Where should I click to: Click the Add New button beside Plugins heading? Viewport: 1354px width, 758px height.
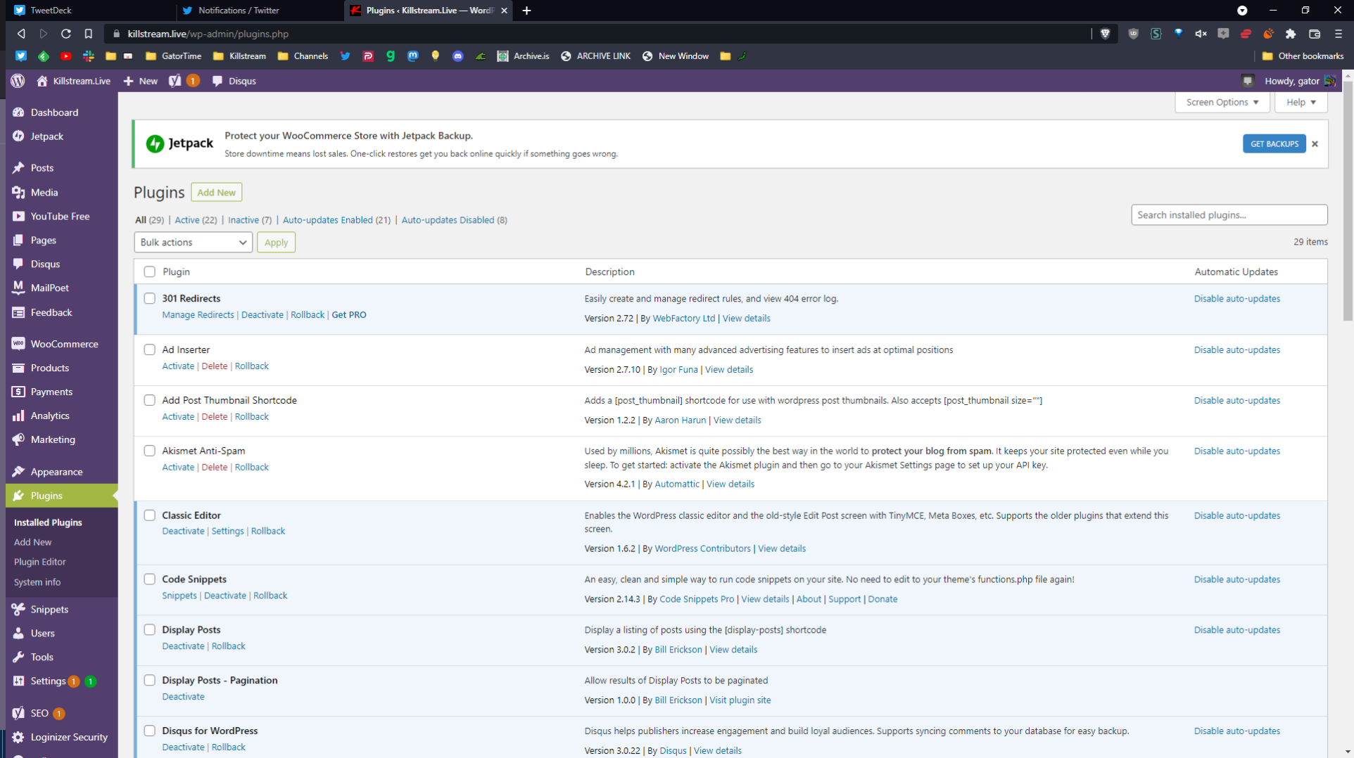[x=216, y=193]
